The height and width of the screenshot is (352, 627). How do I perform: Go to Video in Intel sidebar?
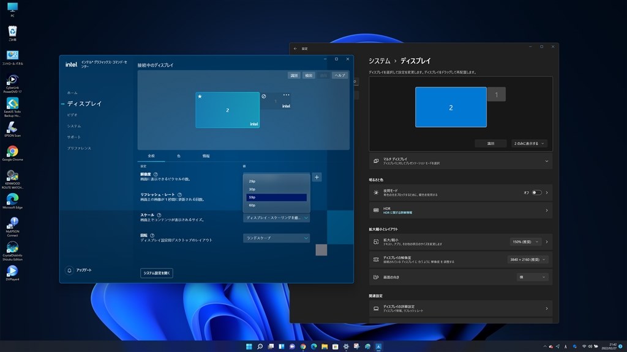click(x=72, y=115)
